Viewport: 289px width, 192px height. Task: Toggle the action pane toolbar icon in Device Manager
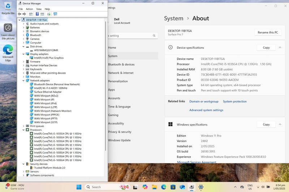(x=42, y=14)
